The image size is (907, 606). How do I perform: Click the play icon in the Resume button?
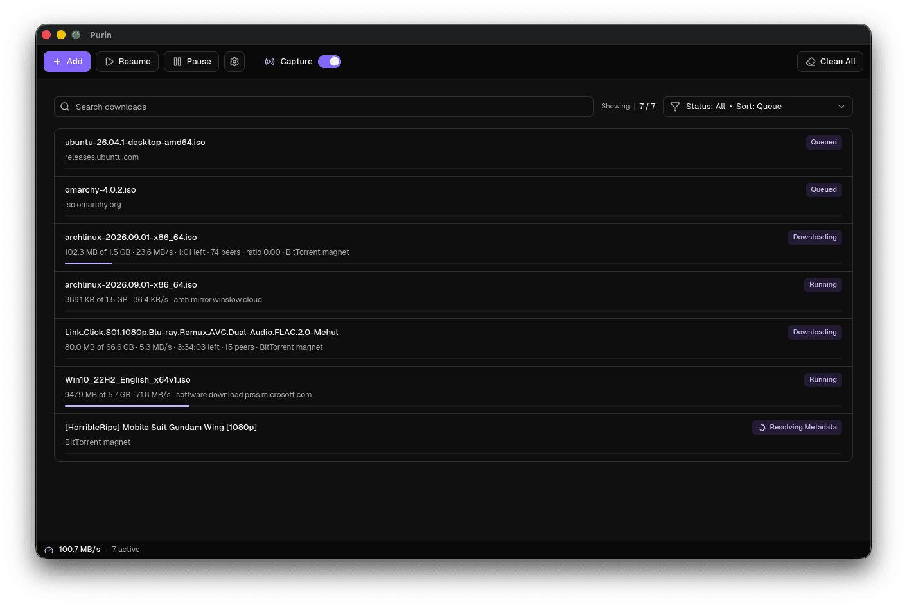tap(110, 62)
